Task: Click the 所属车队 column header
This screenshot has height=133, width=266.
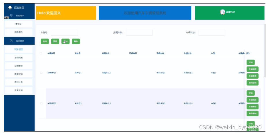Action: tap(106, 53)
